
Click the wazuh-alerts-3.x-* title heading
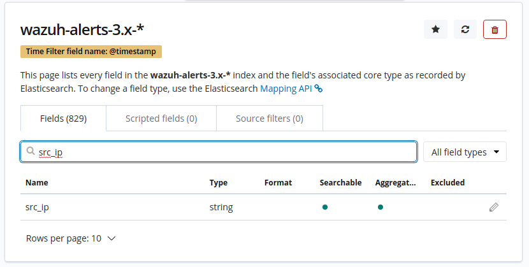(82, 29)
